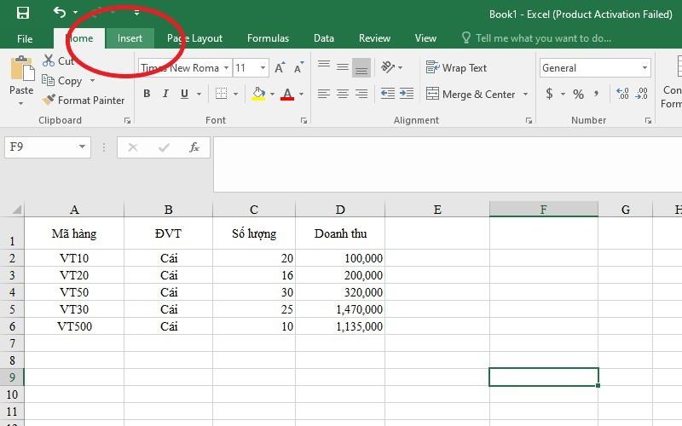Click the Insert Function fx icon
682x426 pixels.
point(194,147)
